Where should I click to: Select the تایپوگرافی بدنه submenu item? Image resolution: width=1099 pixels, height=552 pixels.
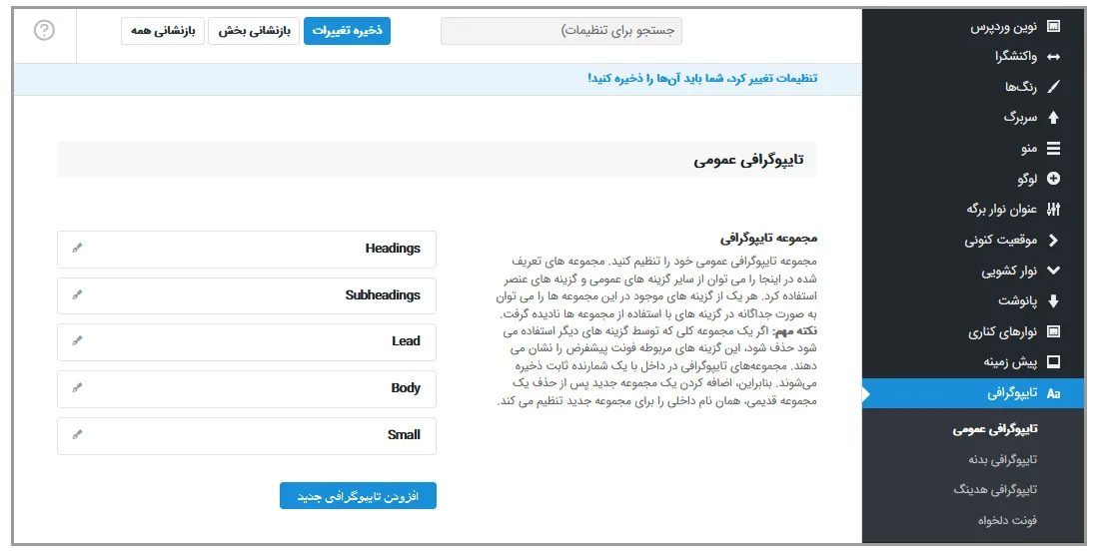[x=1002, y=459]
